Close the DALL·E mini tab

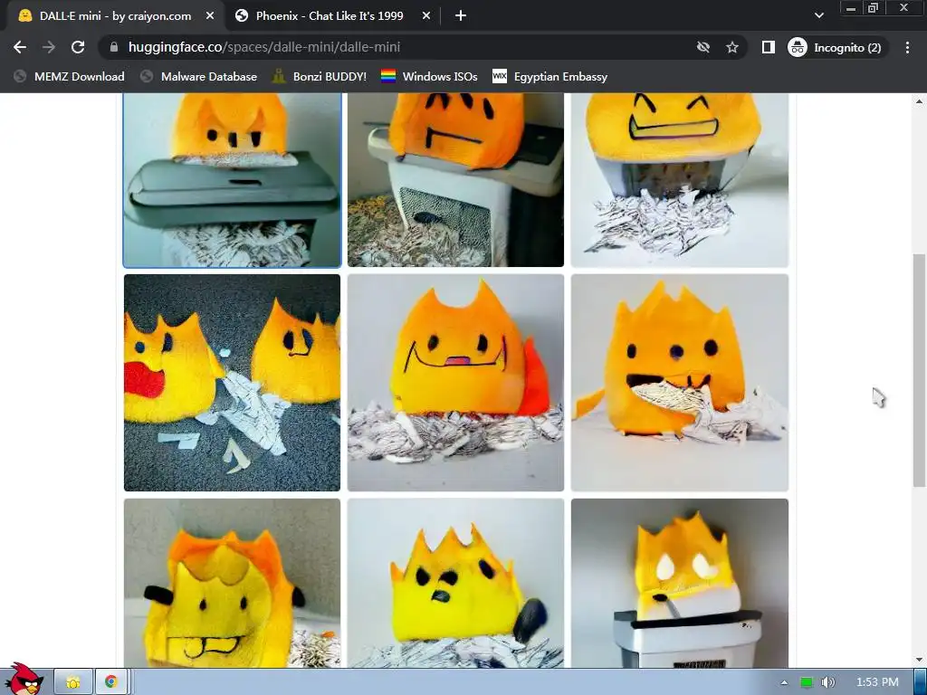(210, 16)
